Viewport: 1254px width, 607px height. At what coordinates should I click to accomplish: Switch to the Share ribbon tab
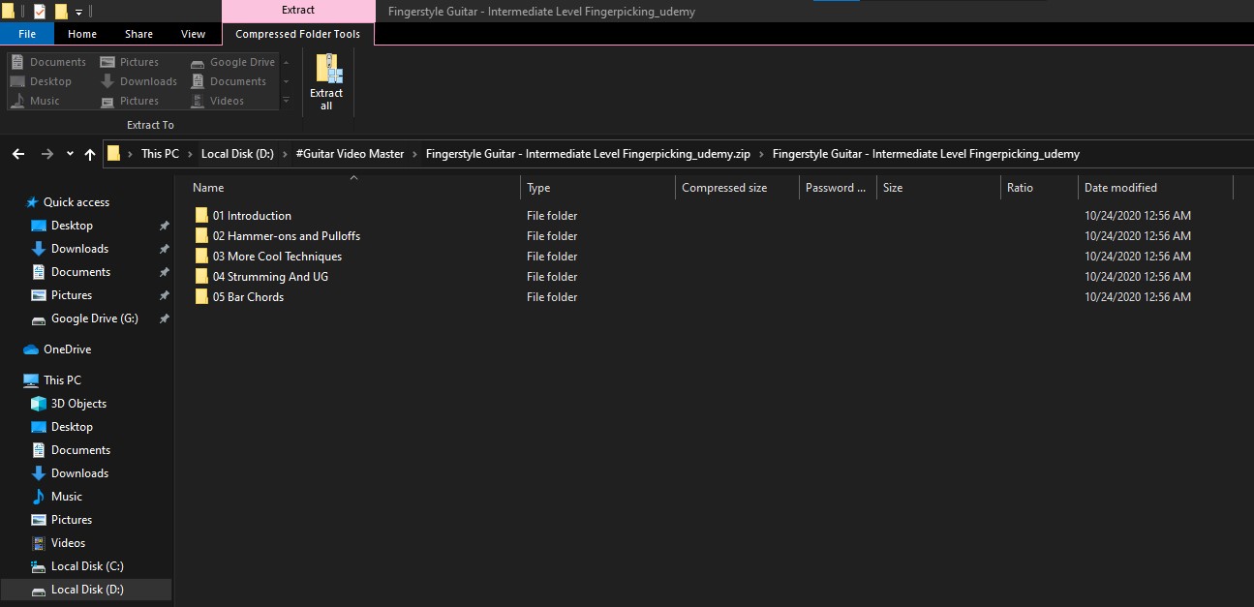[138, 34]
